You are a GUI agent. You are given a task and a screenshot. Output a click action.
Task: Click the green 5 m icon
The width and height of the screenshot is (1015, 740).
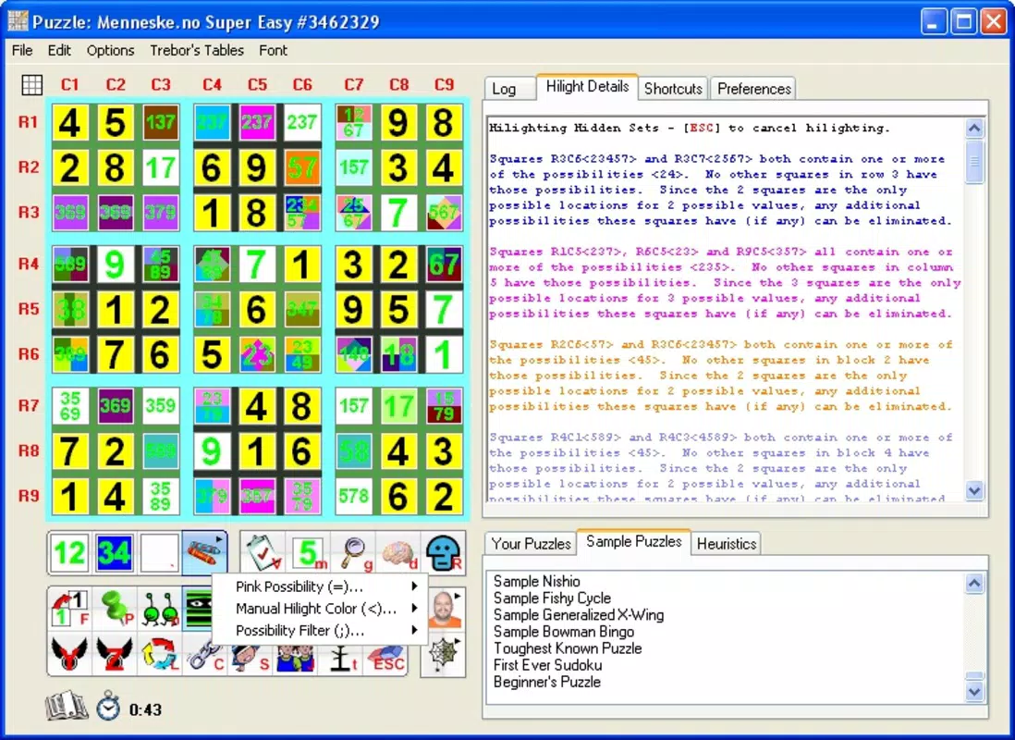coord(308,553)
